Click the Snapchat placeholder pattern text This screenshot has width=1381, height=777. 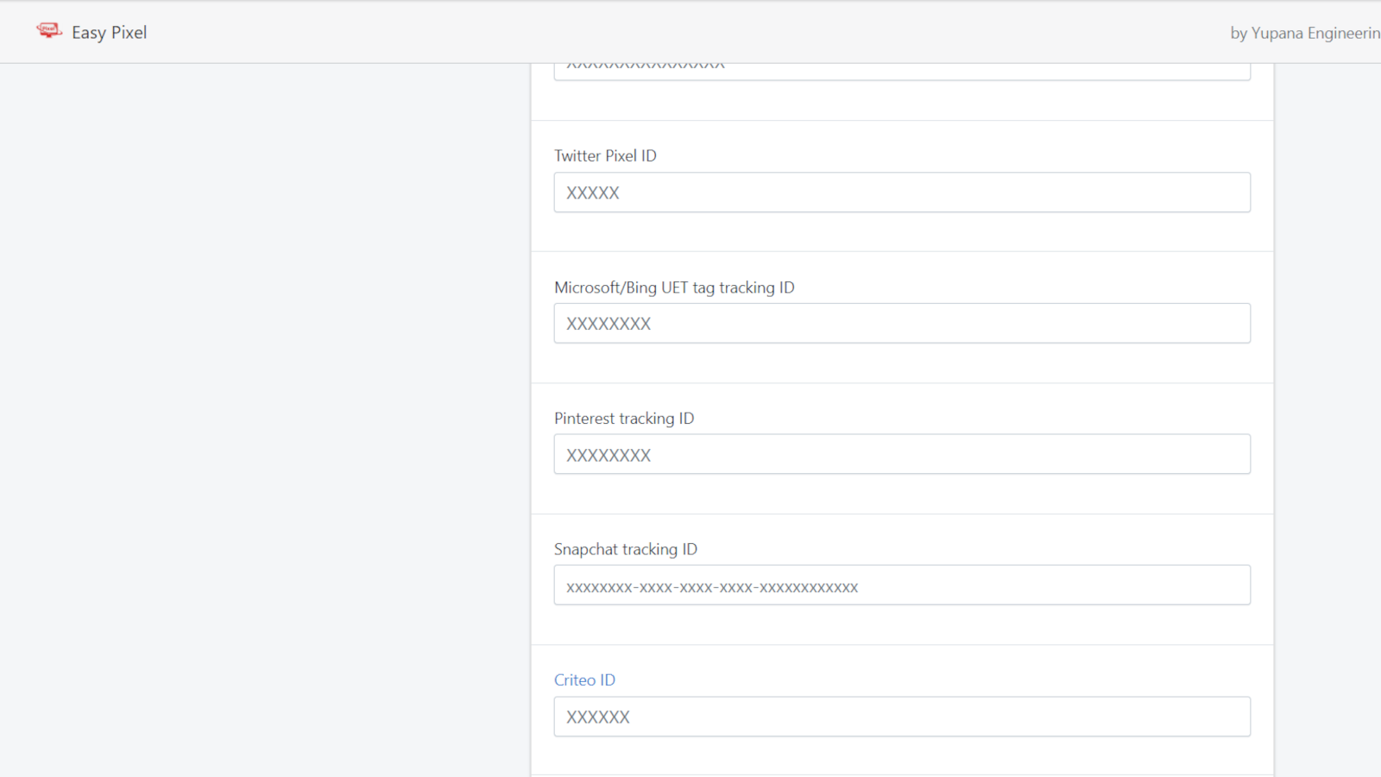click(x=712, y=586)
